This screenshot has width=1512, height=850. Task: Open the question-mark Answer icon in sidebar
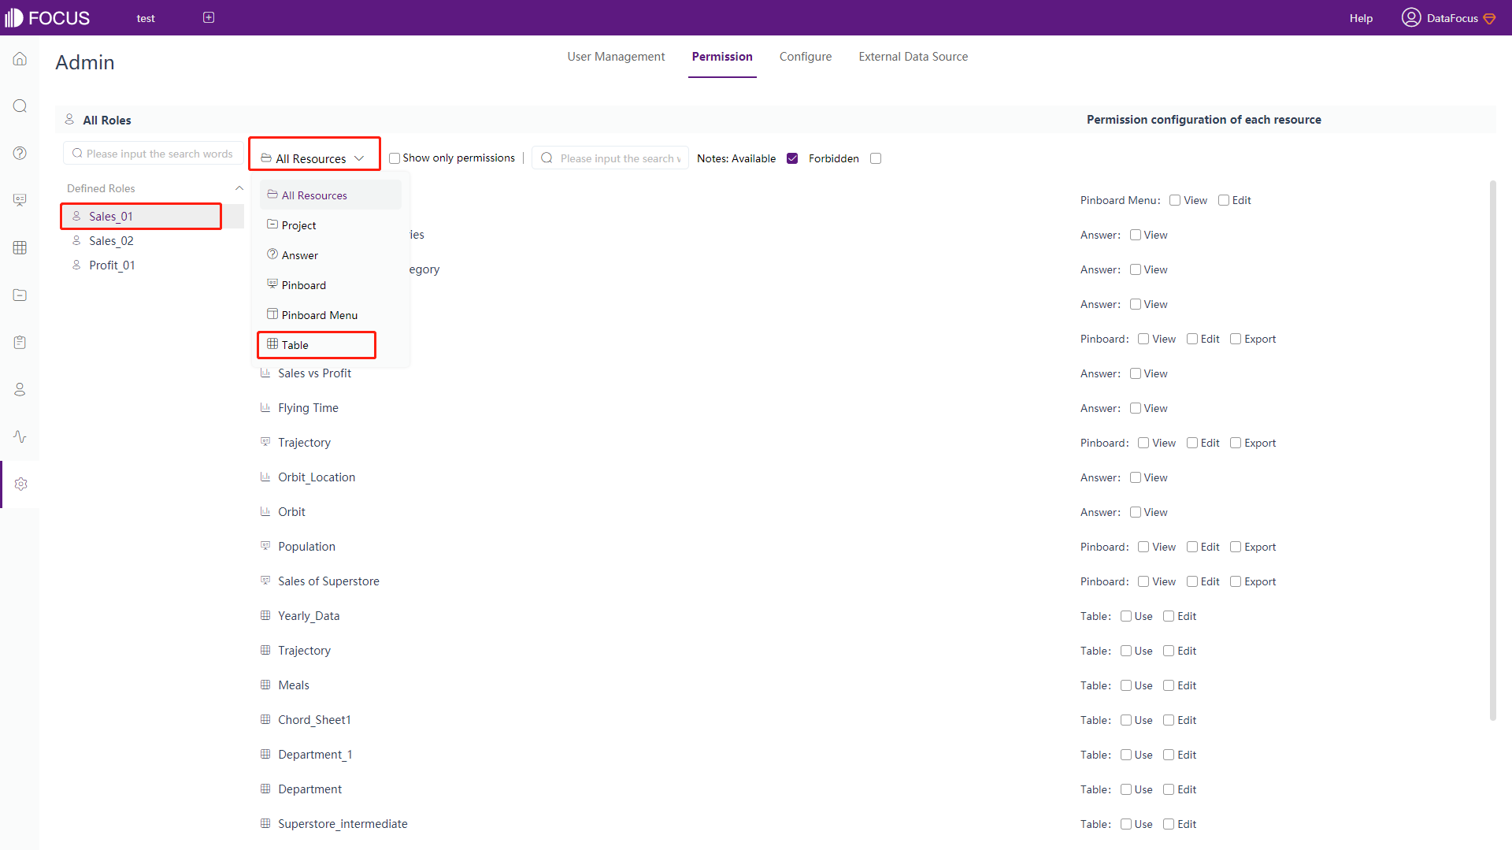[20, 153]
